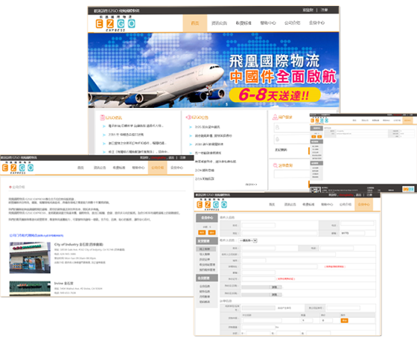Select the highlighted home tab on the airplane page
Image resolution: width=417 pixels, height=344 pixels.
click(x=195, y=23)
